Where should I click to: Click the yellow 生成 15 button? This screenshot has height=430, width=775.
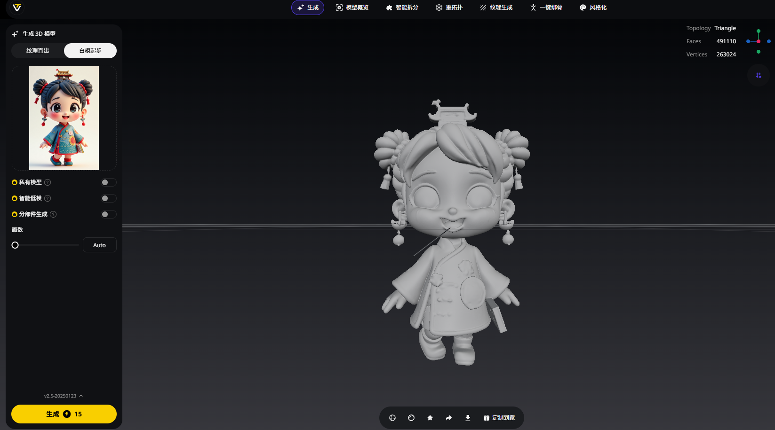(64, 414)
